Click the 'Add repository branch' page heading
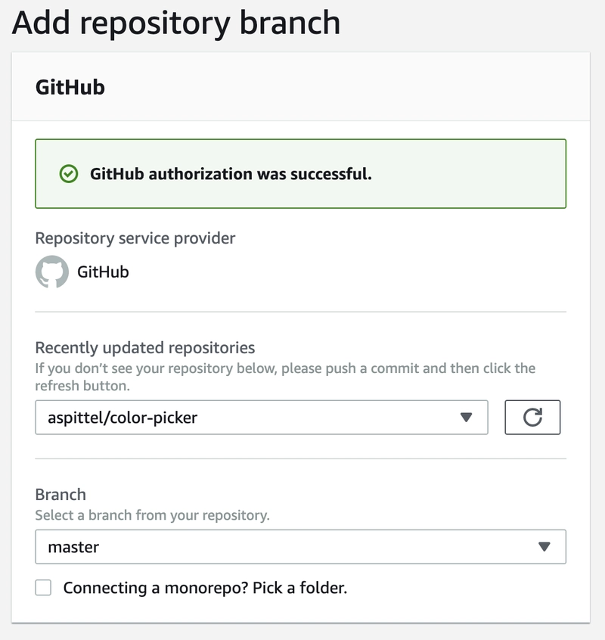Viewport: 605px width, 640px height. click(x=176, y=23)
